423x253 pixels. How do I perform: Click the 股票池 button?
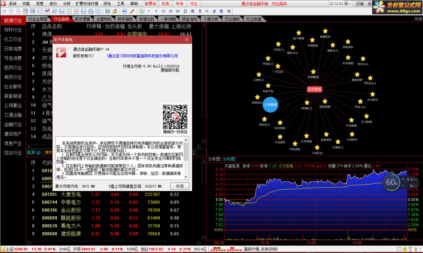pos(151,4)
